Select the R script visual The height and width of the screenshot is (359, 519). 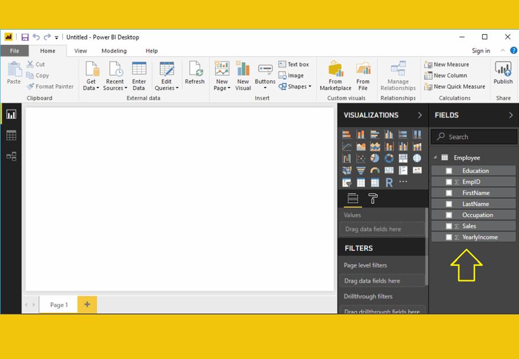click(x=389, y=183)
